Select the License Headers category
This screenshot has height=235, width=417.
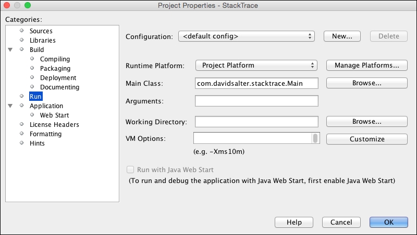point(54,125)
